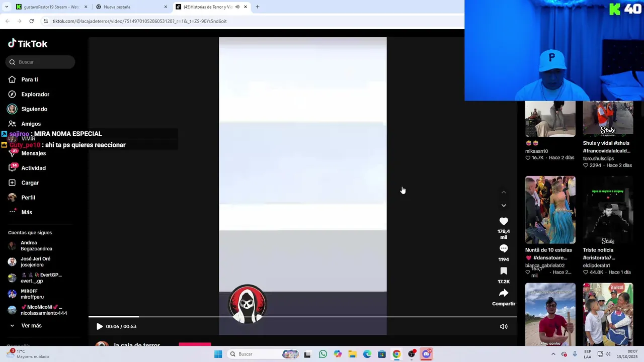Screen dimensions: 644x362
Task: Open WhatsApp from taskbar
Action: [323, 354]
